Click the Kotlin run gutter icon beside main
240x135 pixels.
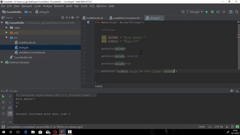click(88, 22)
